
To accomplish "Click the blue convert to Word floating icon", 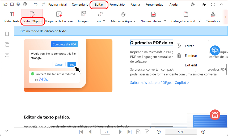I will pyautogui.click(x=215, y=50).
